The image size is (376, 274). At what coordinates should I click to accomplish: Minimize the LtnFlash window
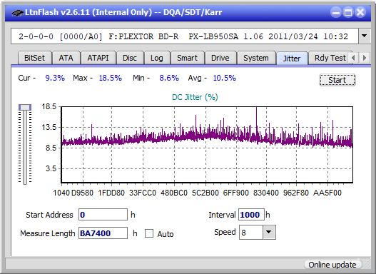336,12
